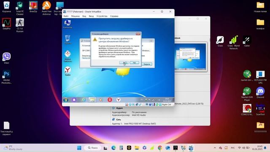Open the notification bell in system tray
Screen dimensions: 270x152
coord(265,148)
